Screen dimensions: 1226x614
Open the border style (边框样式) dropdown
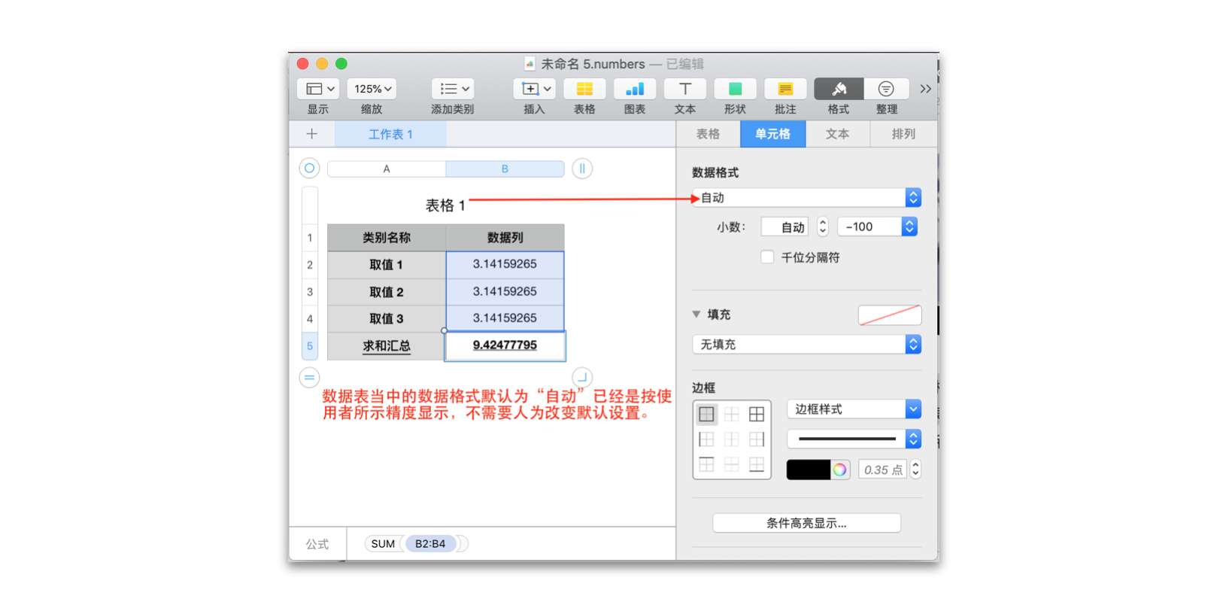click(853, 409)
